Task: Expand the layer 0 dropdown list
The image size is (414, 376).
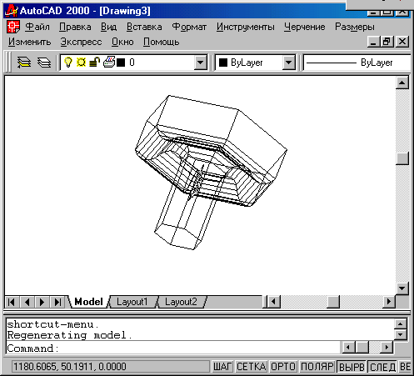Action: click(200, 63)
